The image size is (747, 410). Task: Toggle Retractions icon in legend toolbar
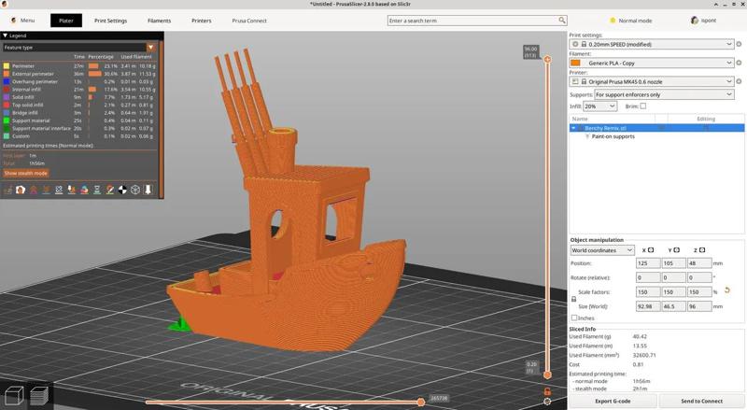[x=34, y=190]
